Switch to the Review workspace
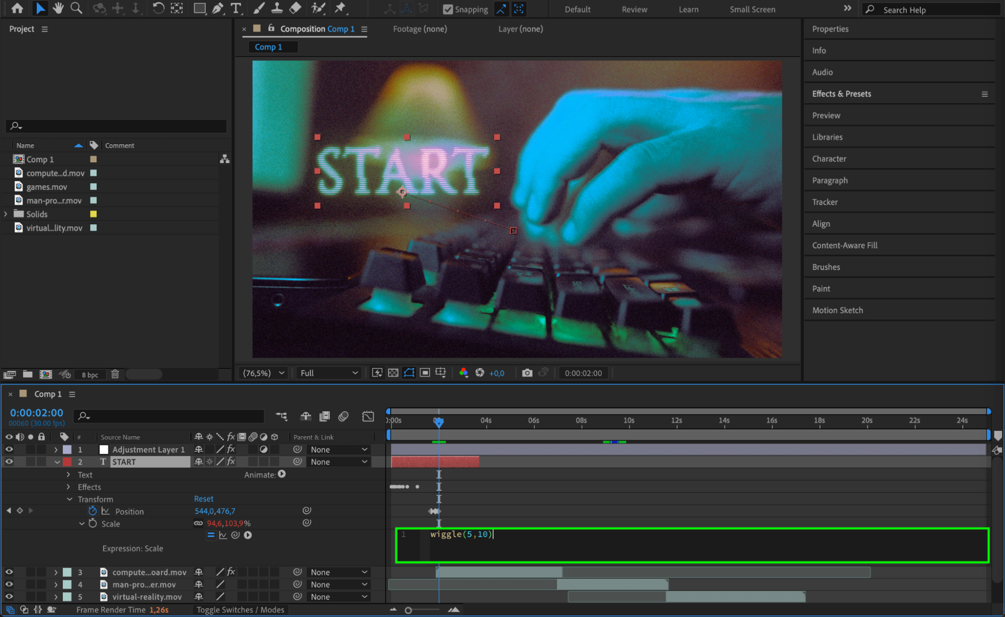 coord(634,9)
